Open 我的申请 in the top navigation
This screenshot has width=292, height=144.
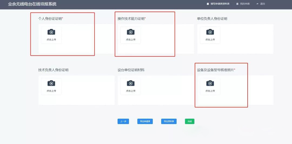(x=245, y=4)
